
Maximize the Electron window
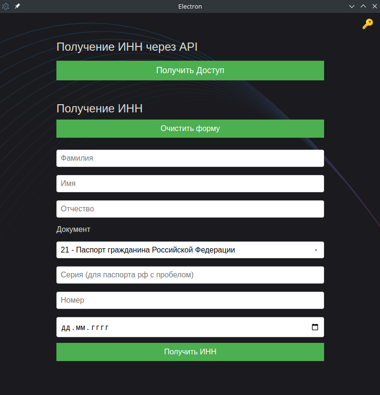(x=363, y=6)
